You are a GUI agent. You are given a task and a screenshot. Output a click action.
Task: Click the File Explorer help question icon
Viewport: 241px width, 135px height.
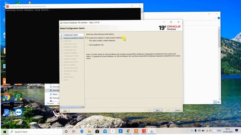coord(219,18)
